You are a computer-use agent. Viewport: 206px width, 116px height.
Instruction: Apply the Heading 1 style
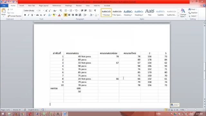click(128, 13)
